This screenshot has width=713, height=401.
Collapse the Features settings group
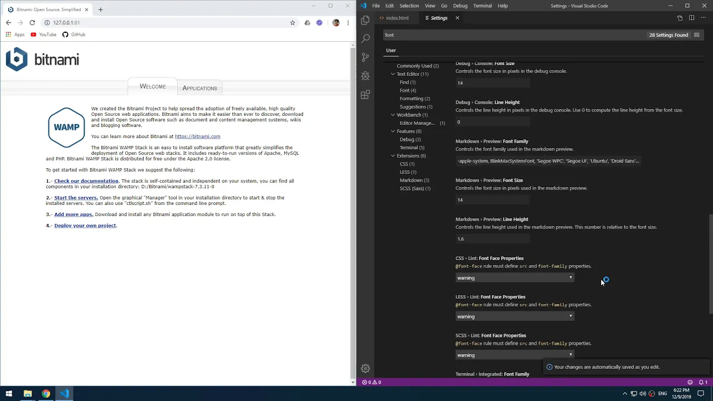pyautogui.click(x=393, y=131)
